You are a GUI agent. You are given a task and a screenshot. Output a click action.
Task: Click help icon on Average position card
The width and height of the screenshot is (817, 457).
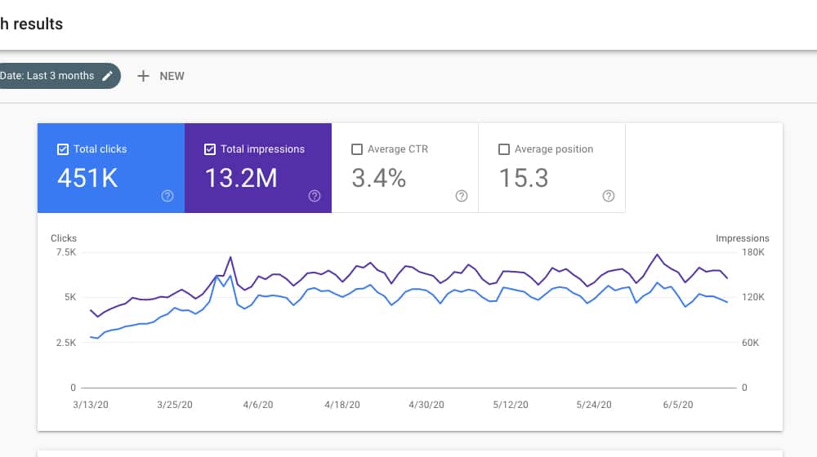(609, 196)
